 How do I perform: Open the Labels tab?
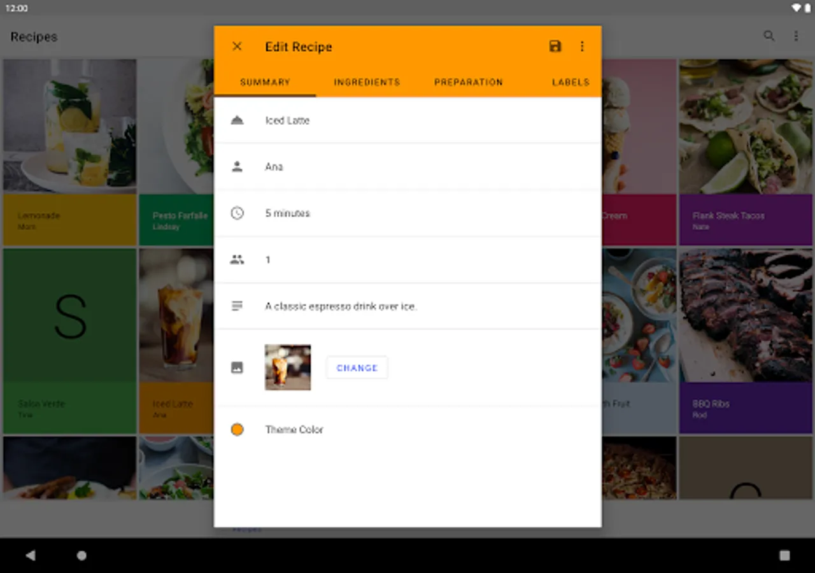tap(570, 82)
